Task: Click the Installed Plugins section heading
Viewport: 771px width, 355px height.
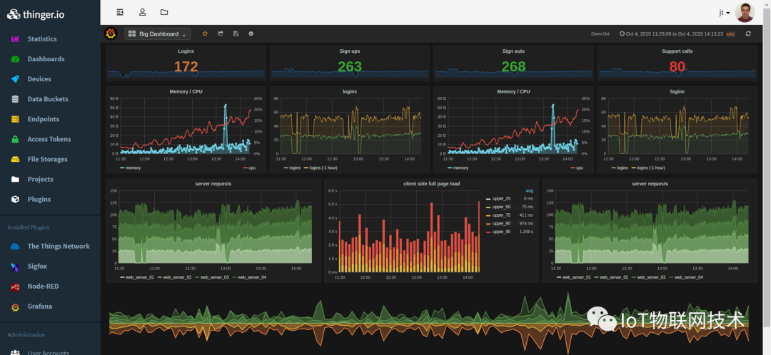Action: tap(28, 227)
